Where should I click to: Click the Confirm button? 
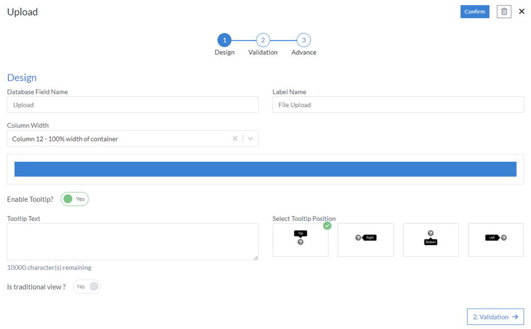pos(475,11)
